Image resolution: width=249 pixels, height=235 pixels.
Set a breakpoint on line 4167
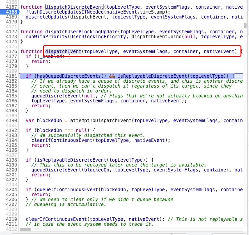(11, 7)
